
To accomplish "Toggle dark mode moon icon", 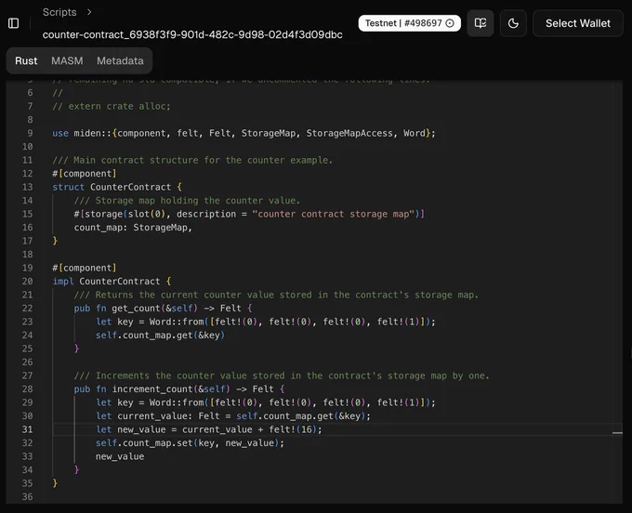I will coord(513,23).
